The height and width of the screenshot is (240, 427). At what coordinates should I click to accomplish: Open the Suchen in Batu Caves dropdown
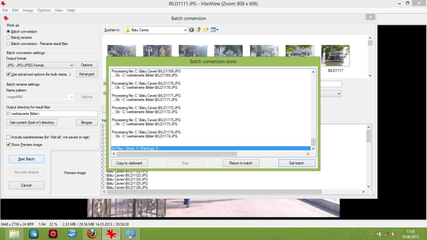tap(186, 30)
